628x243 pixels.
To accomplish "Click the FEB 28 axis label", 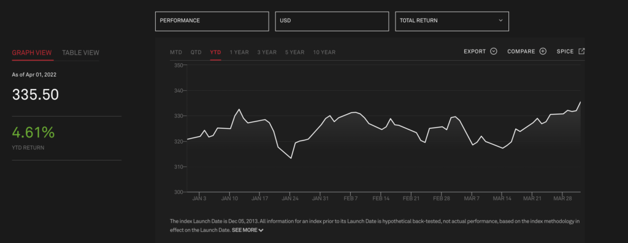I will [x=441, y=198].
